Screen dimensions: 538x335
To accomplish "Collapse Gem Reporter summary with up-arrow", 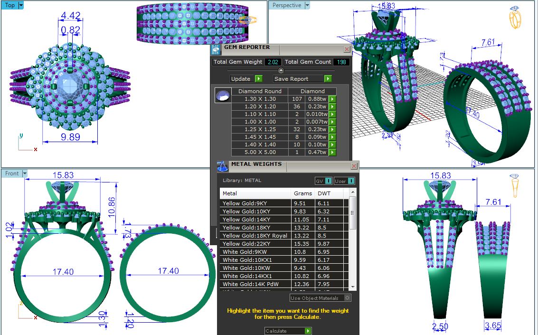I will tap(281, 70).
